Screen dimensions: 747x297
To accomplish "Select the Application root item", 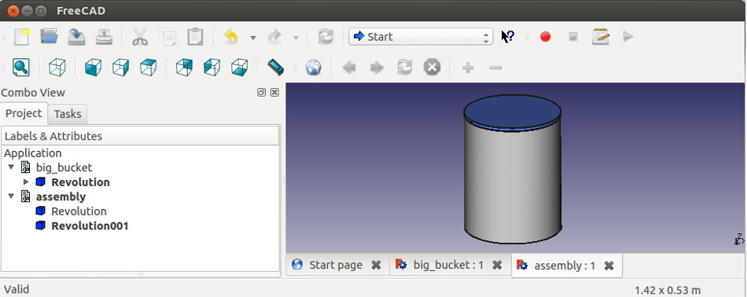I will pos(33,152).
